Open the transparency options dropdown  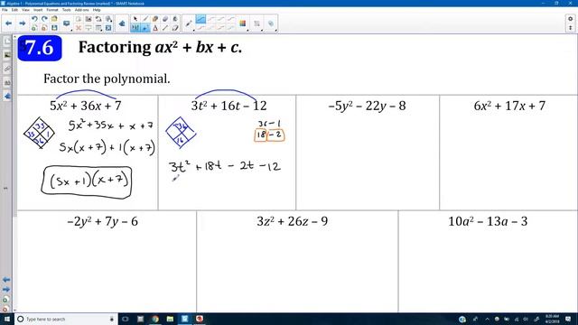[x=271, y=23]
